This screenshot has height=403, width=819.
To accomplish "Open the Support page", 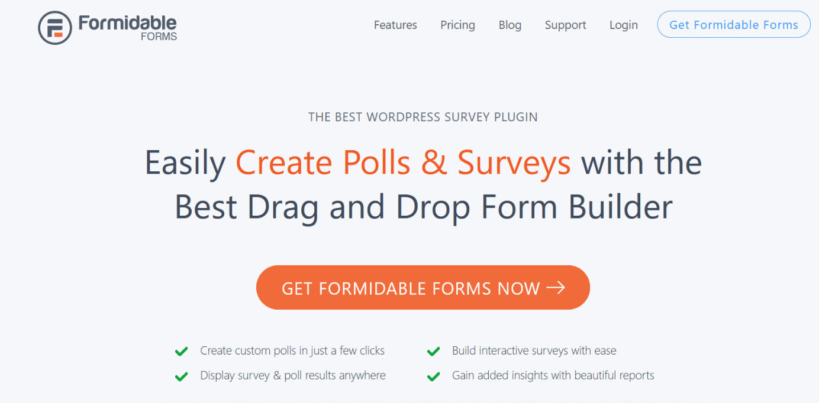I will point(566,25).
